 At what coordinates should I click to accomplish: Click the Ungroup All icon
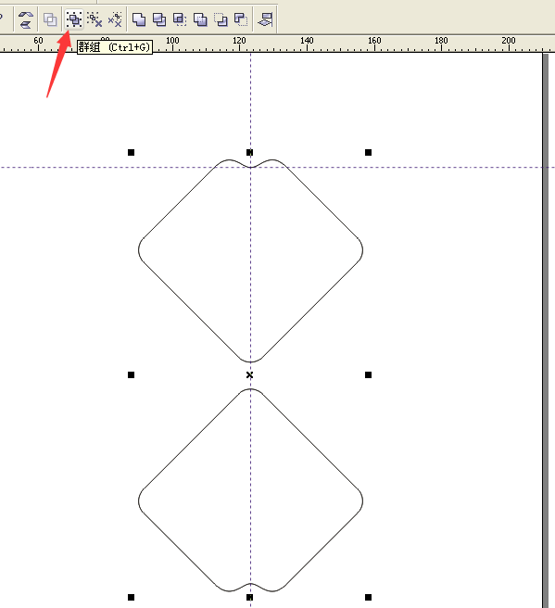(115, 19)
